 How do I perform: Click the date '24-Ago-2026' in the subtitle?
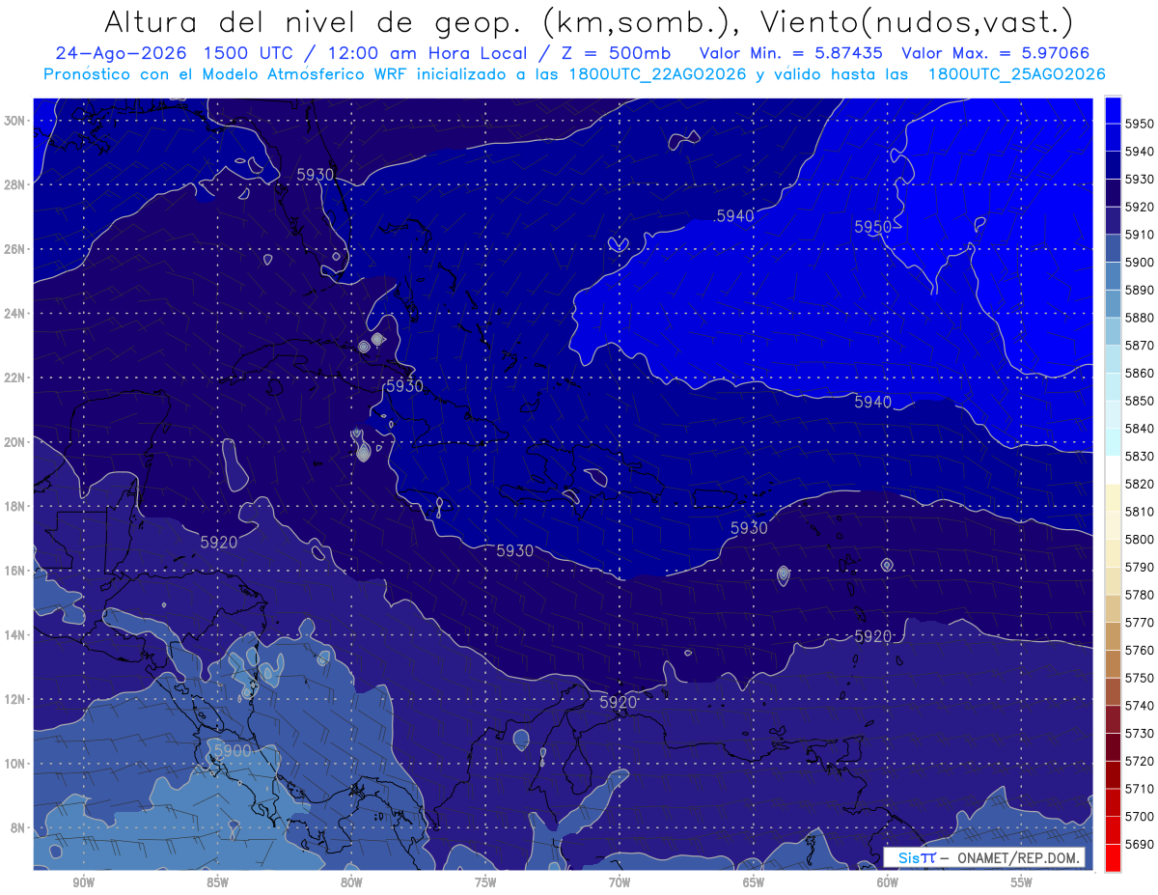tap(120, 53)
